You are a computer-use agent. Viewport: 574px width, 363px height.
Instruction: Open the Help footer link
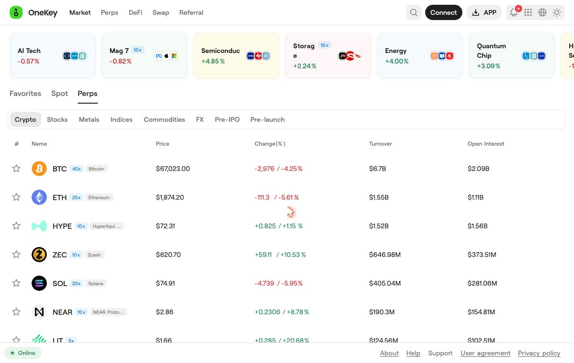click(413, 353)
